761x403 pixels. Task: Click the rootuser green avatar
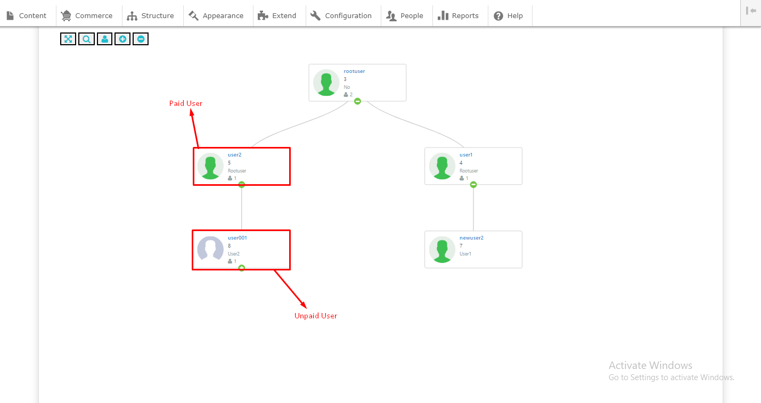point(326,83)
